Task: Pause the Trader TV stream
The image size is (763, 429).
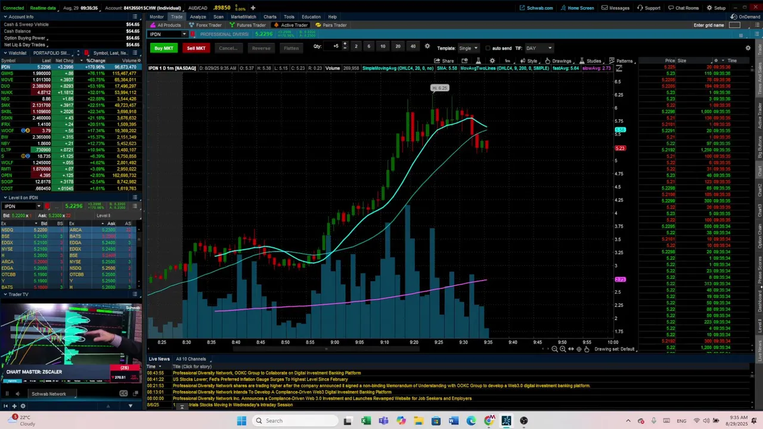Action: pos(7,394)
